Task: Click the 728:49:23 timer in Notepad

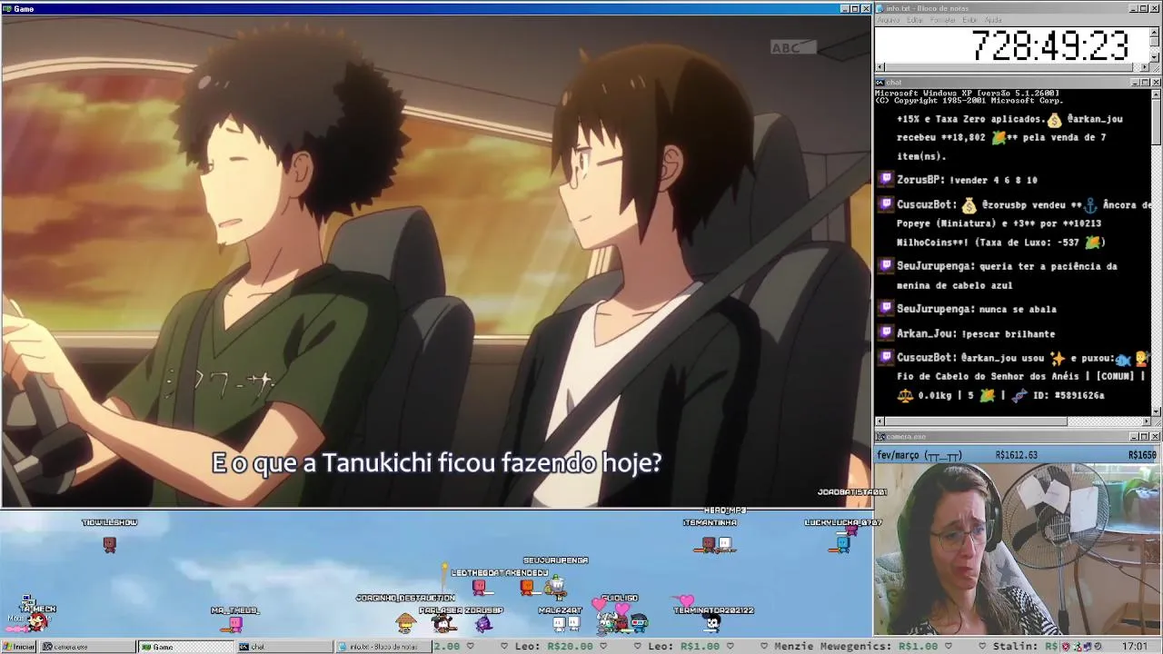Action: click(x=1049, y=45)
